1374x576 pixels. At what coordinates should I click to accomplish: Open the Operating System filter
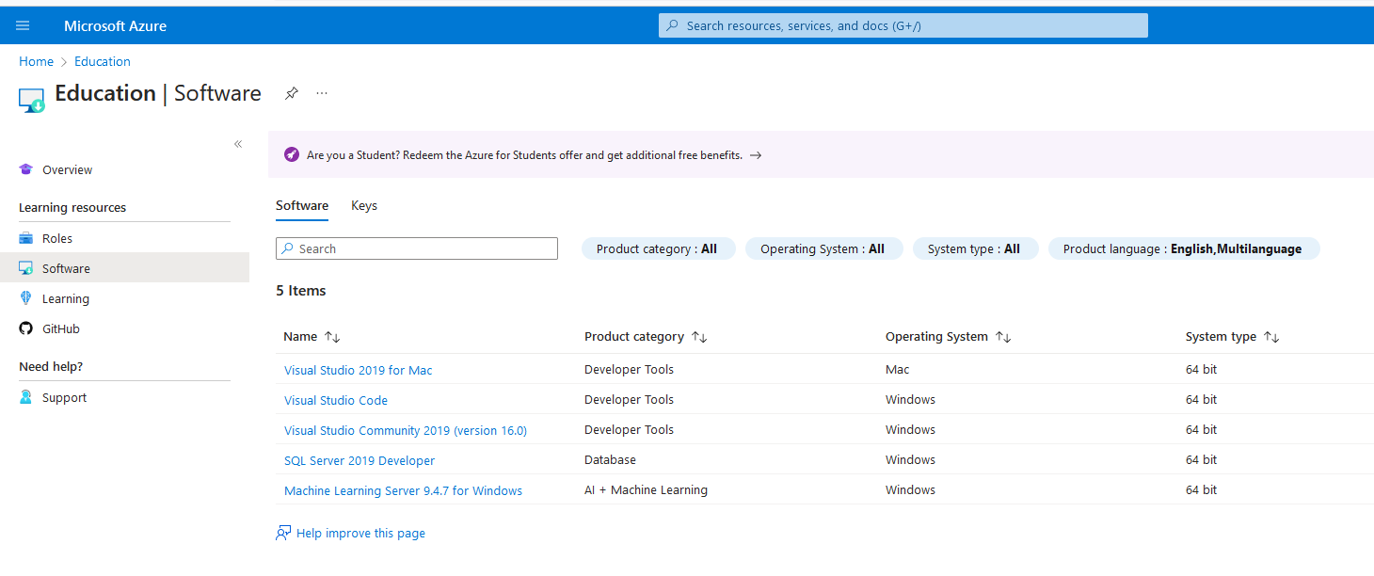pos(823,248)
